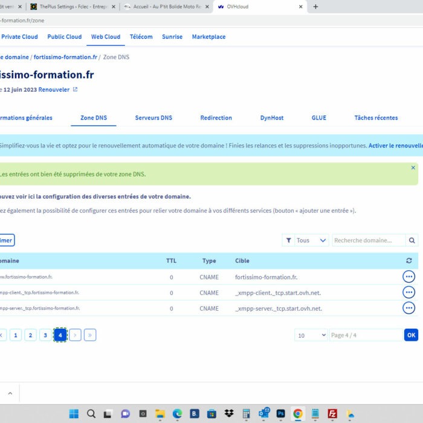Image resolution: width=423 pixels, height=423 pixels.
Task: Click the double-arrow last page button
Action: [90, 335]
